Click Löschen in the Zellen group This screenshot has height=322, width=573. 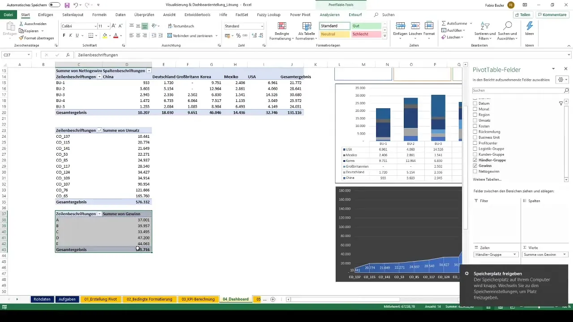pyautogui.click(x=415, y=30)
